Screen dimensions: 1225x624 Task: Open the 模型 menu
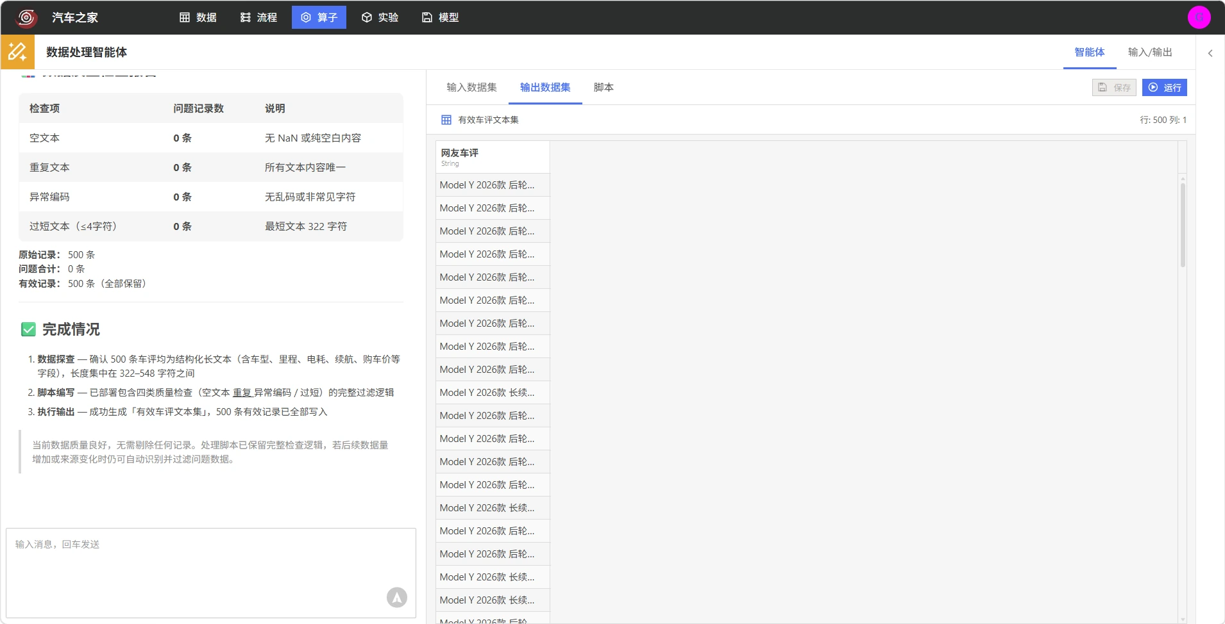pos(441,17)
